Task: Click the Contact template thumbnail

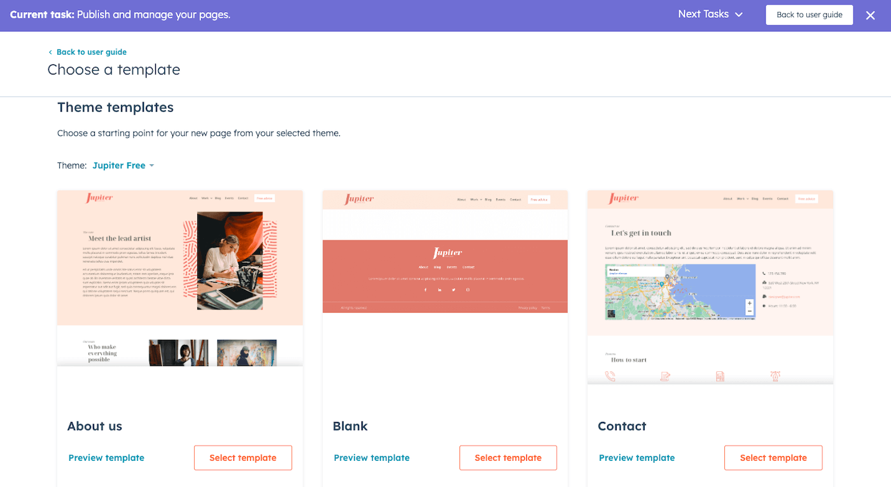Action: pos(710,287)
